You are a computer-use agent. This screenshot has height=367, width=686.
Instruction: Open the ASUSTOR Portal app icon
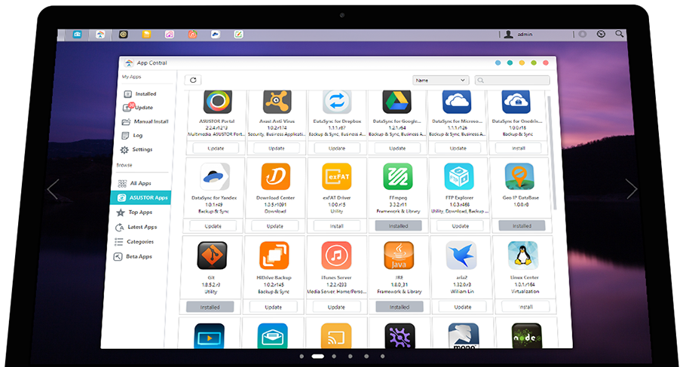(217, 102)
